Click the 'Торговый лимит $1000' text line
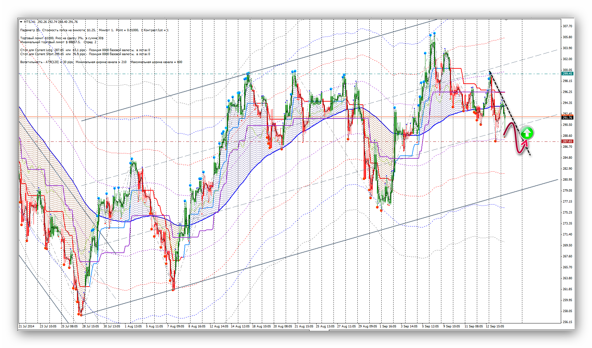592x348 pixels. [x=37, y=38]
